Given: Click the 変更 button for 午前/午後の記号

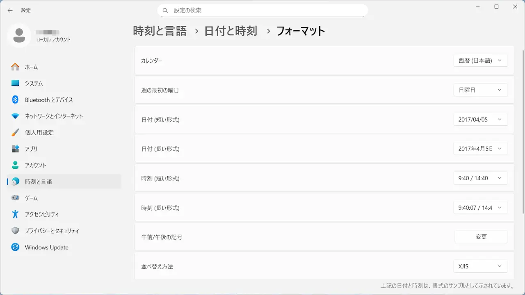Looking at the screenshot, I should pos(481,237).
